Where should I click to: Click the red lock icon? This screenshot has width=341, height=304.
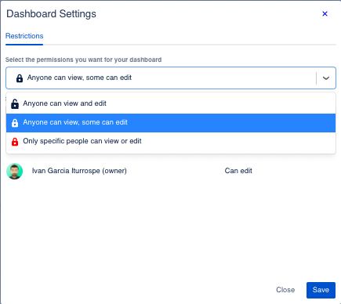coord(15,142)
